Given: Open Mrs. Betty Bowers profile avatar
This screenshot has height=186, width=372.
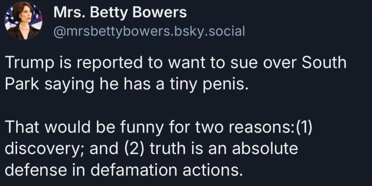Looking at the screenshot, I should pyautogui.click(x=24, y=20).
